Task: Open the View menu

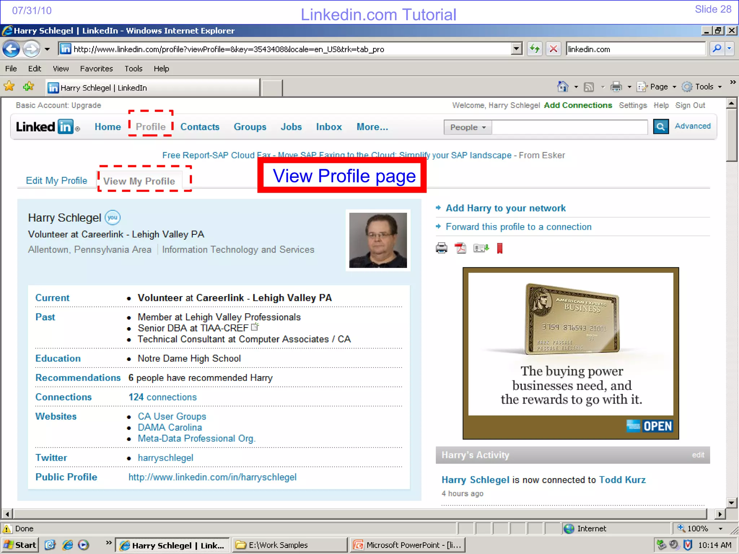Action: (x=61, y=69)
